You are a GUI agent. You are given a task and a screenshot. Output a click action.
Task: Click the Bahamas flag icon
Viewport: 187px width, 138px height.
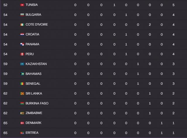(22, 74)
